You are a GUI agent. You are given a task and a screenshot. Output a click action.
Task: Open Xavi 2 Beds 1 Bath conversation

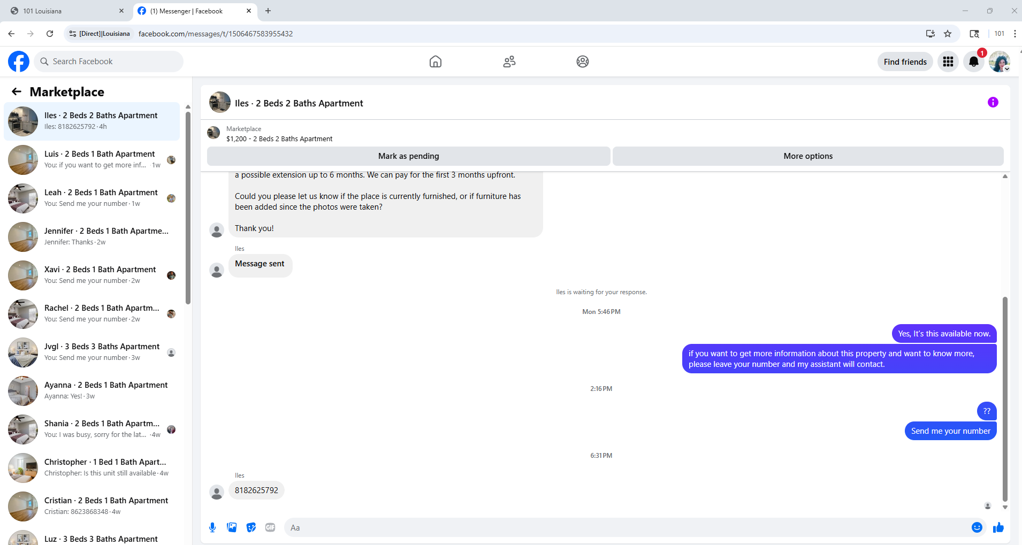pos(92,275)
